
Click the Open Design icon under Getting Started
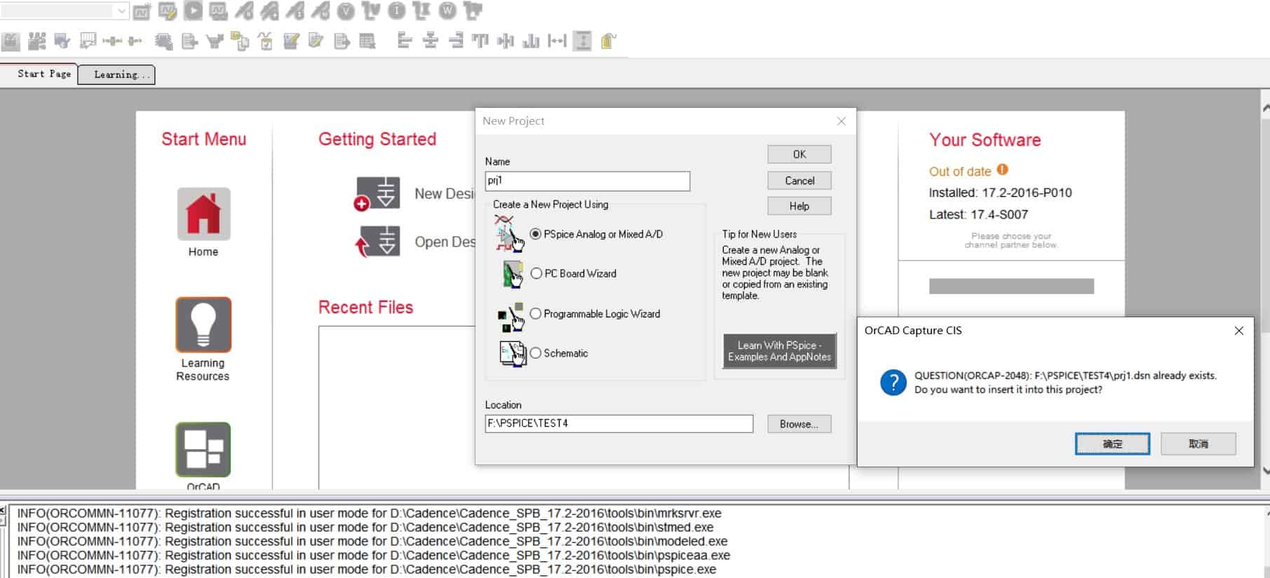377,242
